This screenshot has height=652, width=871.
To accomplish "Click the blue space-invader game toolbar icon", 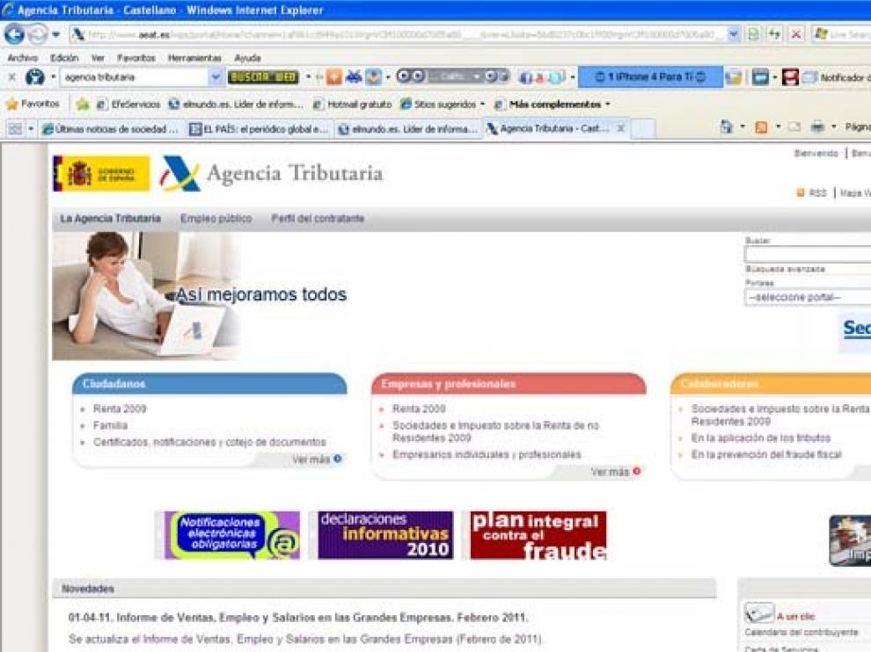I will pyautogui.click(x=354, y=77).
